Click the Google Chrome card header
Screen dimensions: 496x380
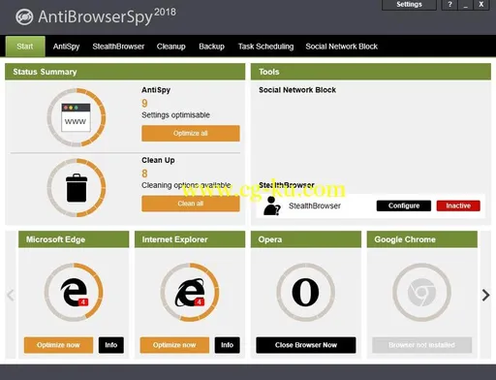(x=422, y=239)
